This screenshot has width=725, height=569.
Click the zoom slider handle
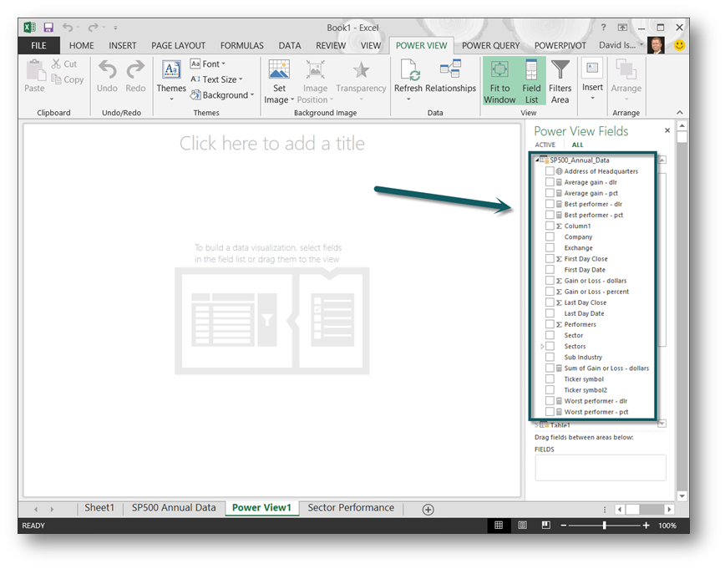[x=605, y=526]
